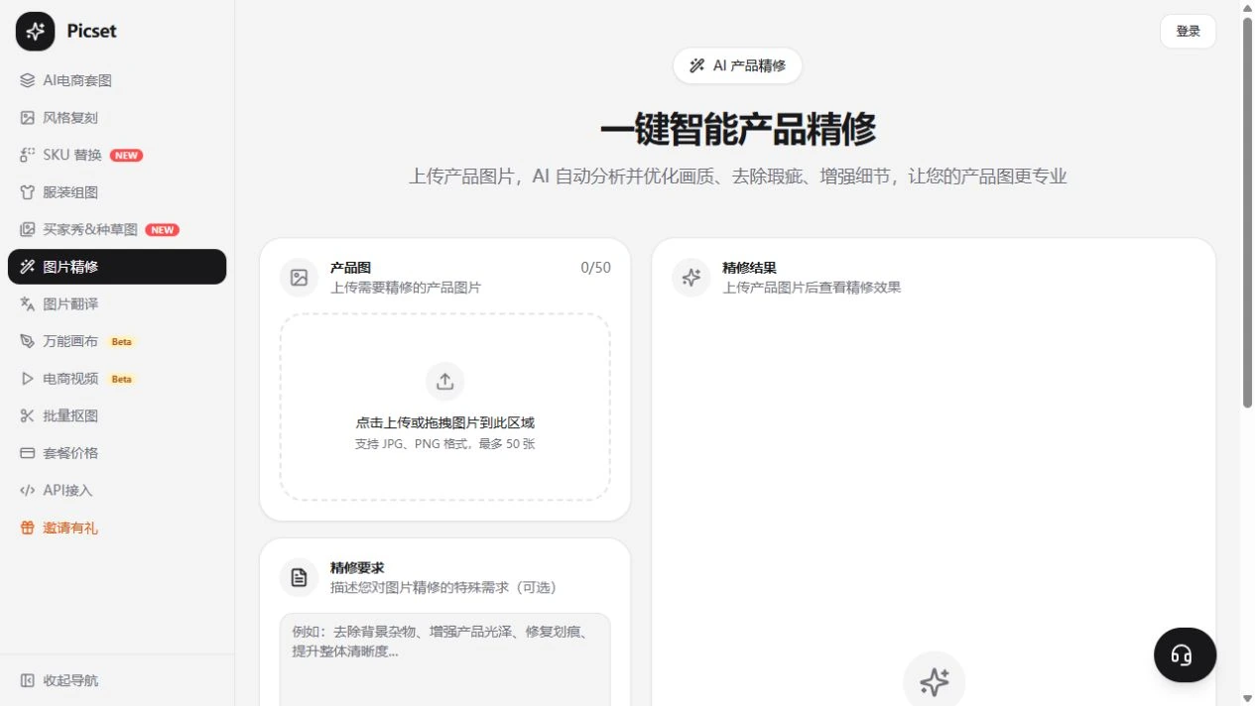1255x706 pixels.
Task: Click the document icon beside 精修要求 heading
Action: [299, 577]
